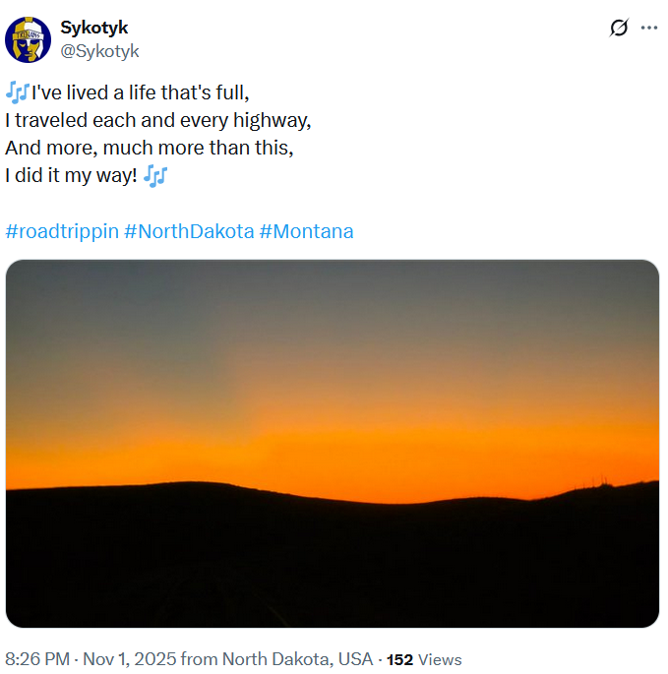
Task: Click the Sykotyk display name
Action: [94, 28]
